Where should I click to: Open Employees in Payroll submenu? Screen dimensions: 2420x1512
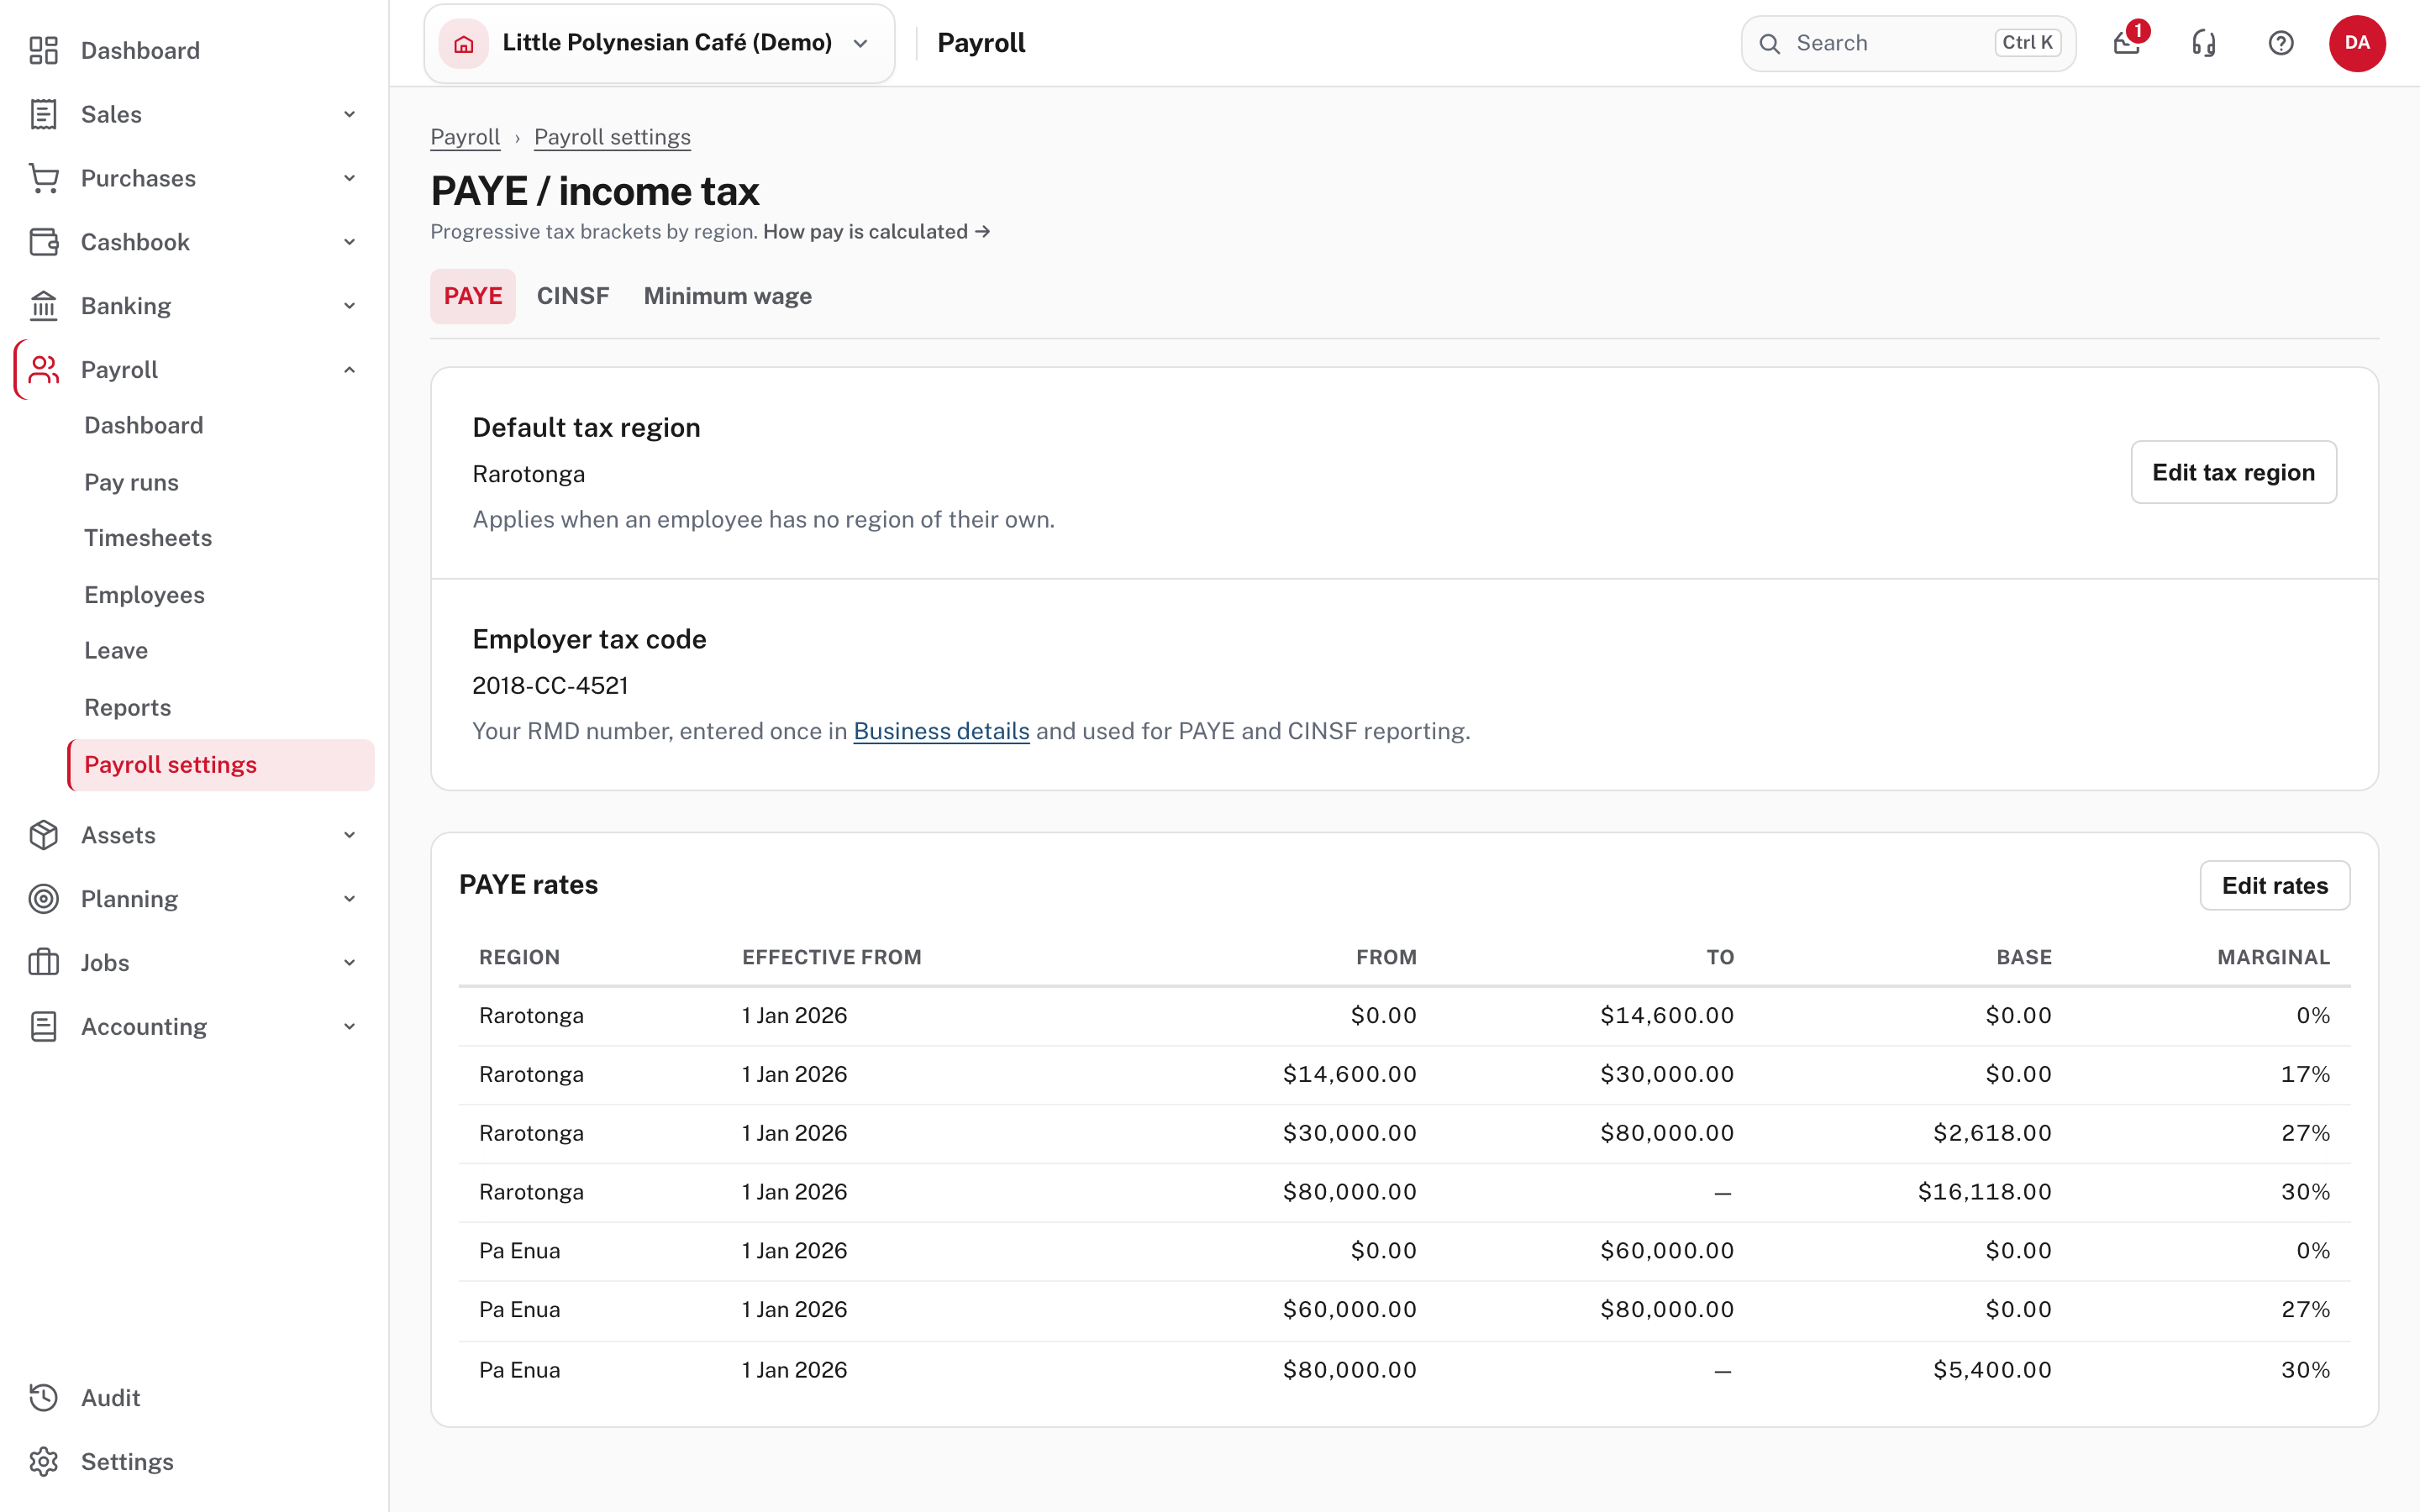[x=144, y=595]
